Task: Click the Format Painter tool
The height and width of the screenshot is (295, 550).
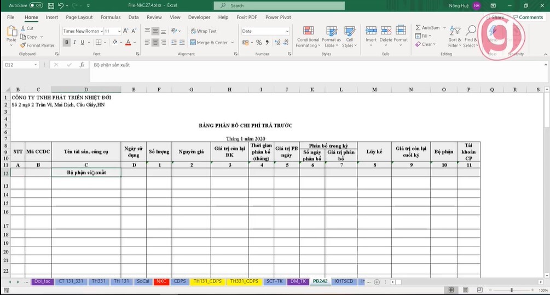Action: 37,45
